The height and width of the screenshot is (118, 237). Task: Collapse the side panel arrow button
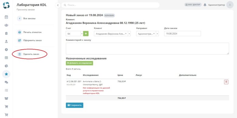point(58,5)
